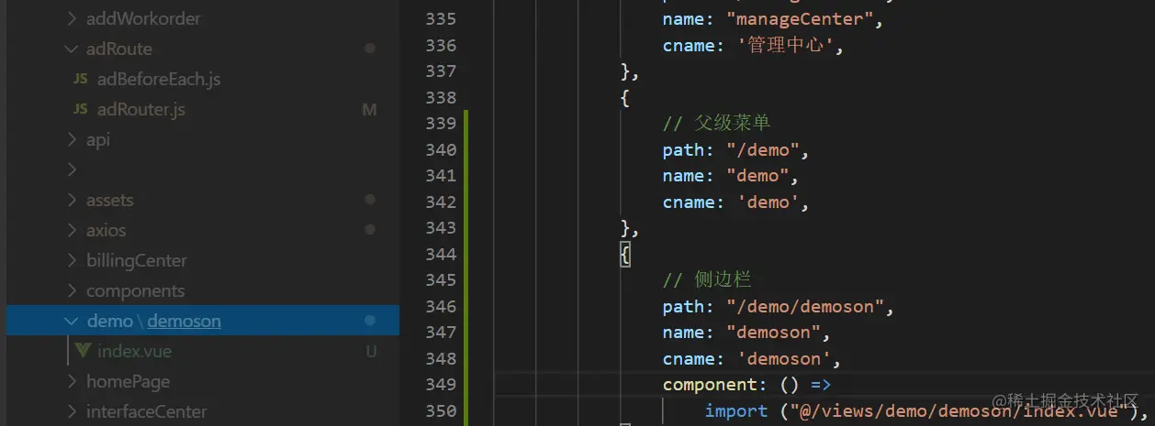Expand the components folder chevron
Screen dimensions: 1155x426
[x=73, y=290]
